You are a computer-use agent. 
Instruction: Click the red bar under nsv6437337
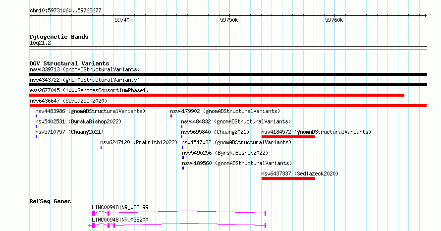click(288, 178)
